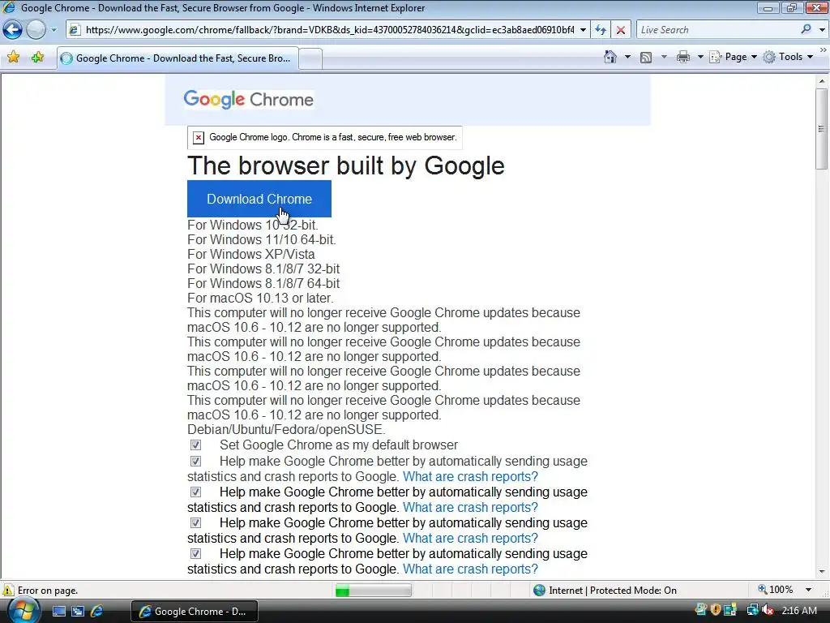This screenshot has width=830, height=623.
Task: Click the Home toolbar icon
Action: coord(610,57)
